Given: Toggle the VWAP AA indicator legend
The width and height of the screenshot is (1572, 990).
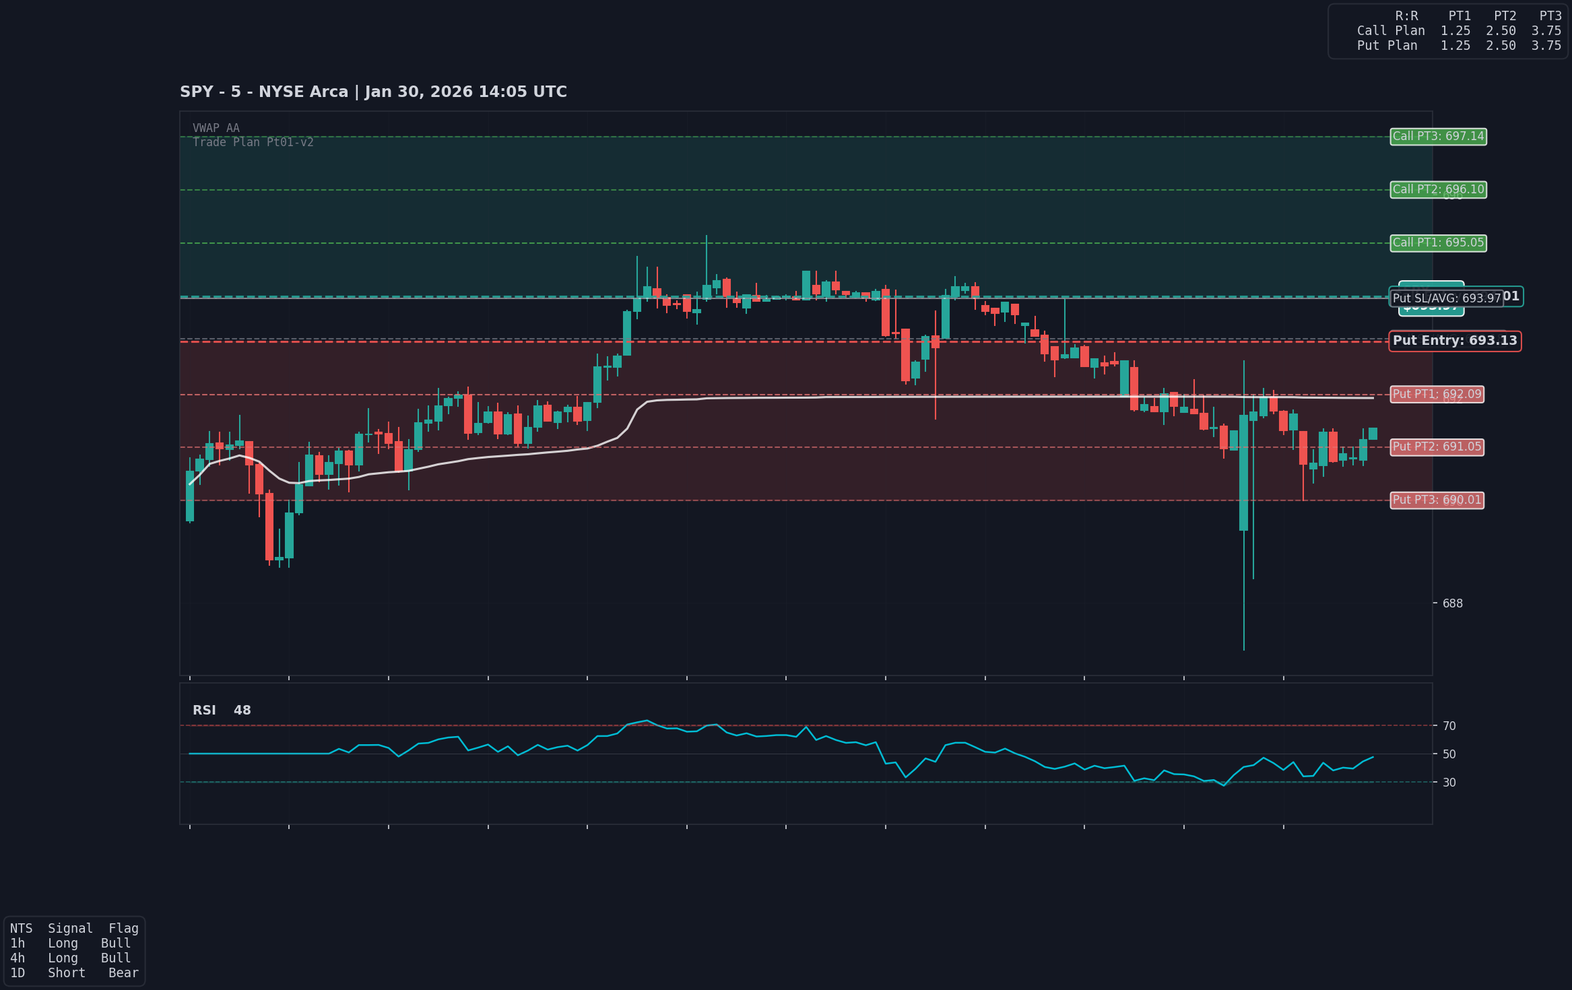Looking at the screenshot, I should click(x=216, y=127).
